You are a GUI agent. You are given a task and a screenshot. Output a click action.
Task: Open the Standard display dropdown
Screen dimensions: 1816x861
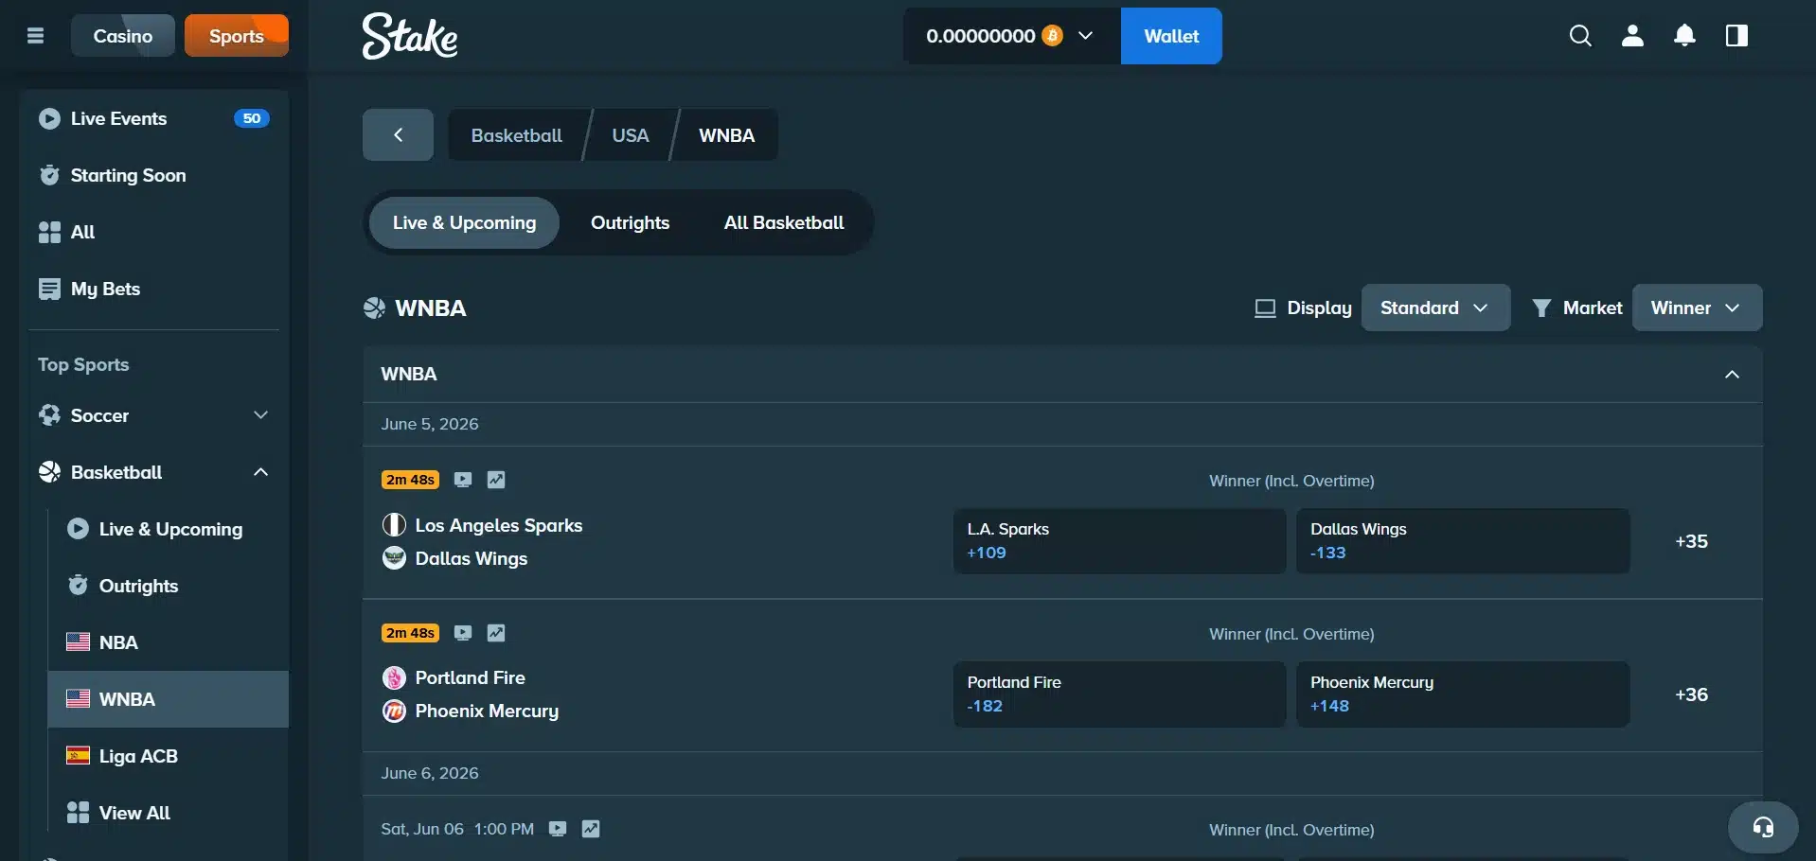click(x=1435, y=307)
